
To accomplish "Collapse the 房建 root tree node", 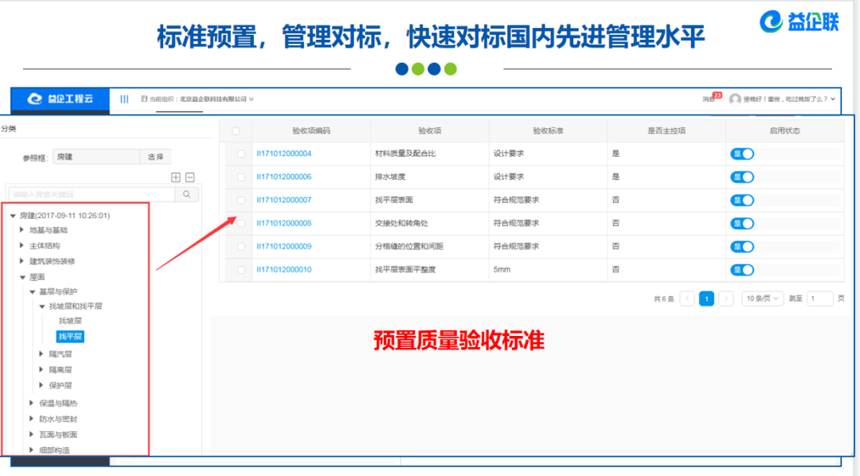I will click(13, 216).
